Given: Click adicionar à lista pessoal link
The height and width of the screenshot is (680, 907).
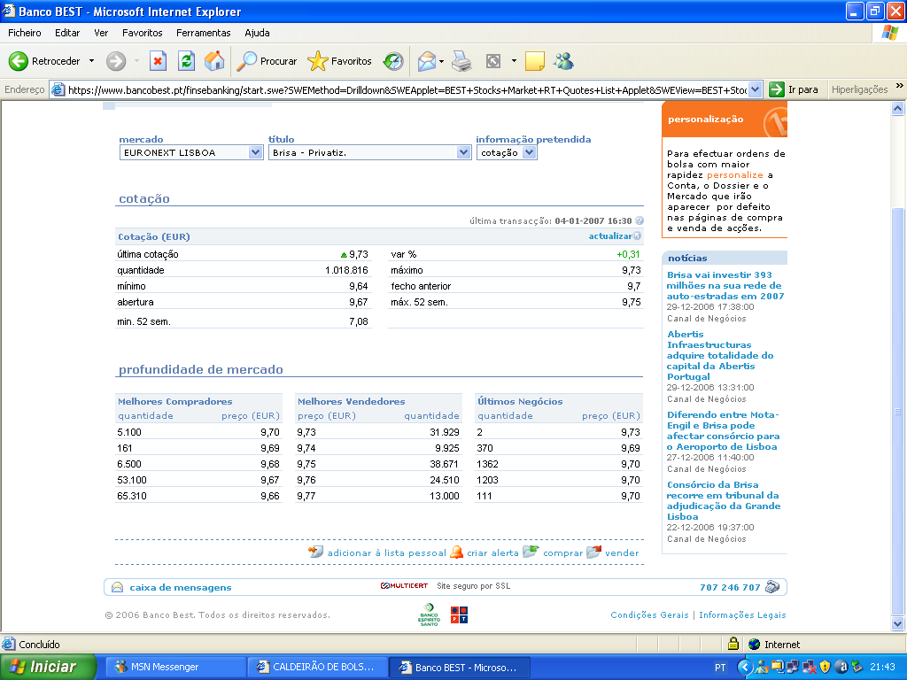Looking at the screenshot, I should pyautogui.click(x=386, y=552).
